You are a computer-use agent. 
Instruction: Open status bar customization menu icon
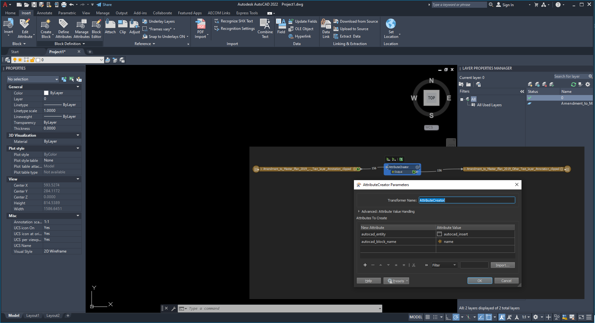(x=589, y=317)
